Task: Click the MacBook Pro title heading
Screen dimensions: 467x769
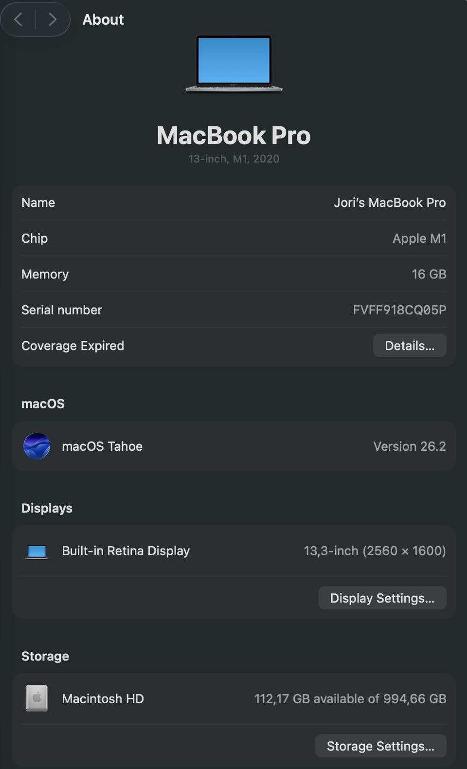Action: click(x=233, y=135)
